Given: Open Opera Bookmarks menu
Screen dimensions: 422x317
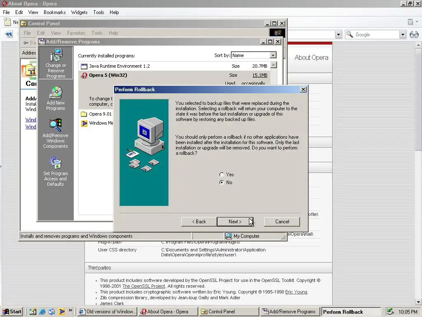Looking at the screenshot, I should (x=55, y=12).
